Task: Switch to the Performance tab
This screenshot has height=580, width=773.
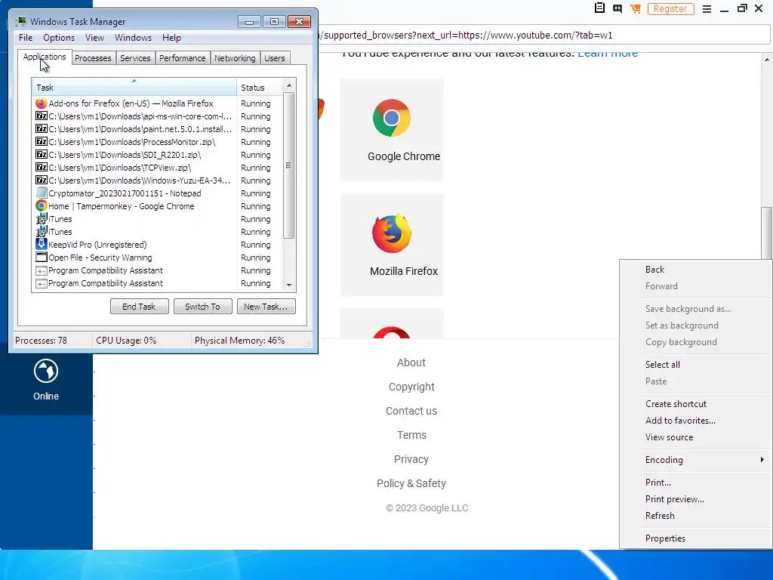Action: click(183, 58)
